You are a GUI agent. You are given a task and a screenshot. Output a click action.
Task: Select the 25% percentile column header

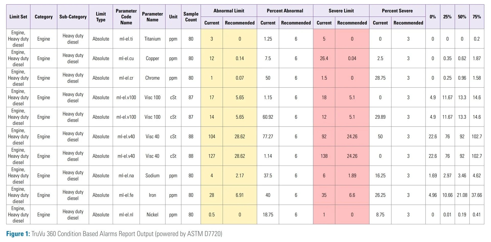pyautogui.click(x=447, y=17)
